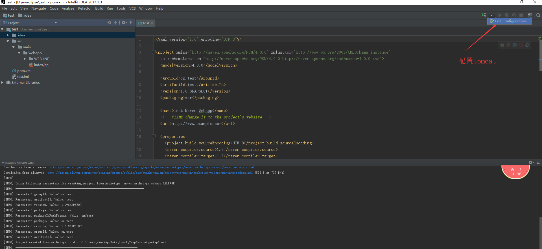Hide the Messages Maven Goal panel
The height and width of the screenshot is (249, 542).
pos(538,162)
